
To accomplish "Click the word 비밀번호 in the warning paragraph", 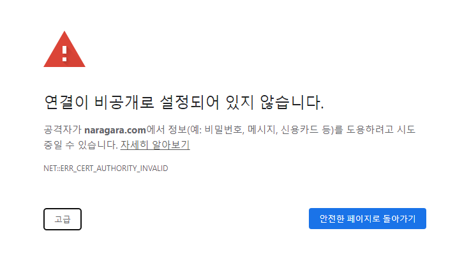I will [x=223, y=130].
